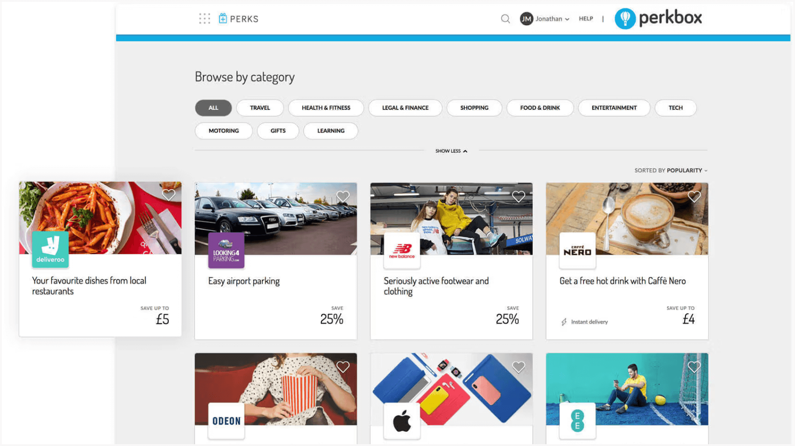Select the All category filter
This screenshot has height=446, width=795.
click(x=213, y=108)
